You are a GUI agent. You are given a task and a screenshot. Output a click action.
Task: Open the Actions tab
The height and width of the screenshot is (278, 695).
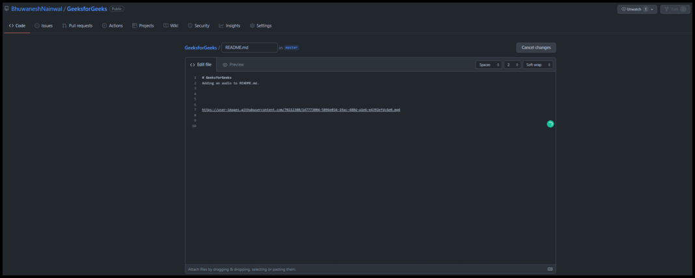(113, 26)
